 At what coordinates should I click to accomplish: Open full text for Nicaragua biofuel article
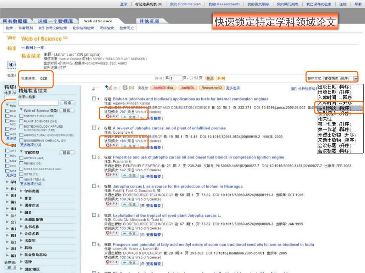click(x=130, y=204)
